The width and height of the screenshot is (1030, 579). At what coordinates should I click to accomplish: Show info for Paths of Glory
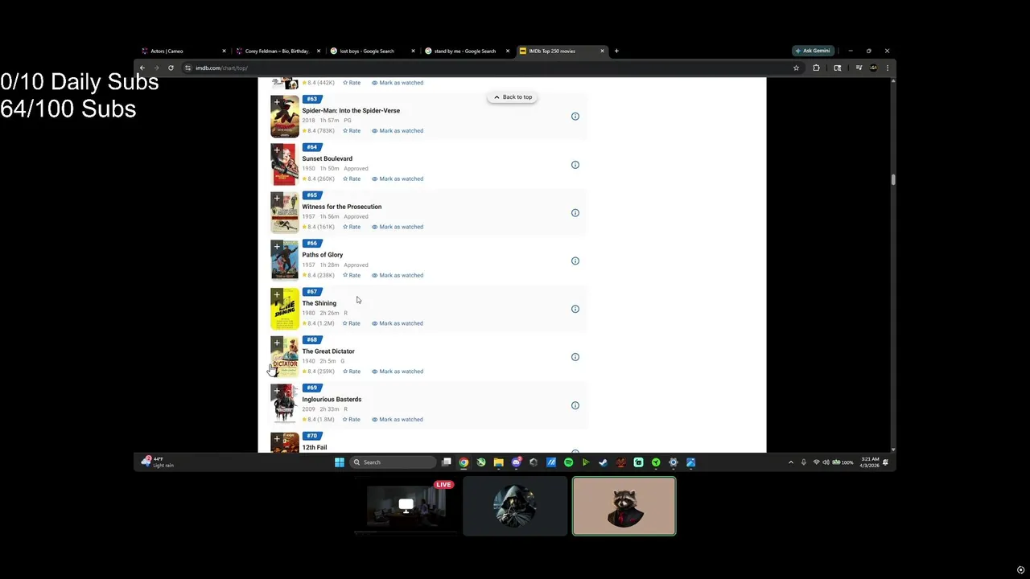[x=575, y=261]
